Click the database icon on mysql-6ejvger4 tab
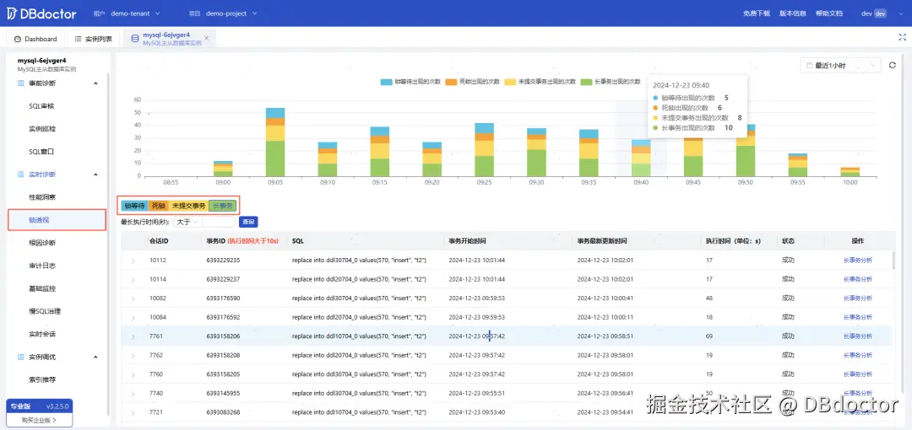912x430 pixels. pos(135,39)
